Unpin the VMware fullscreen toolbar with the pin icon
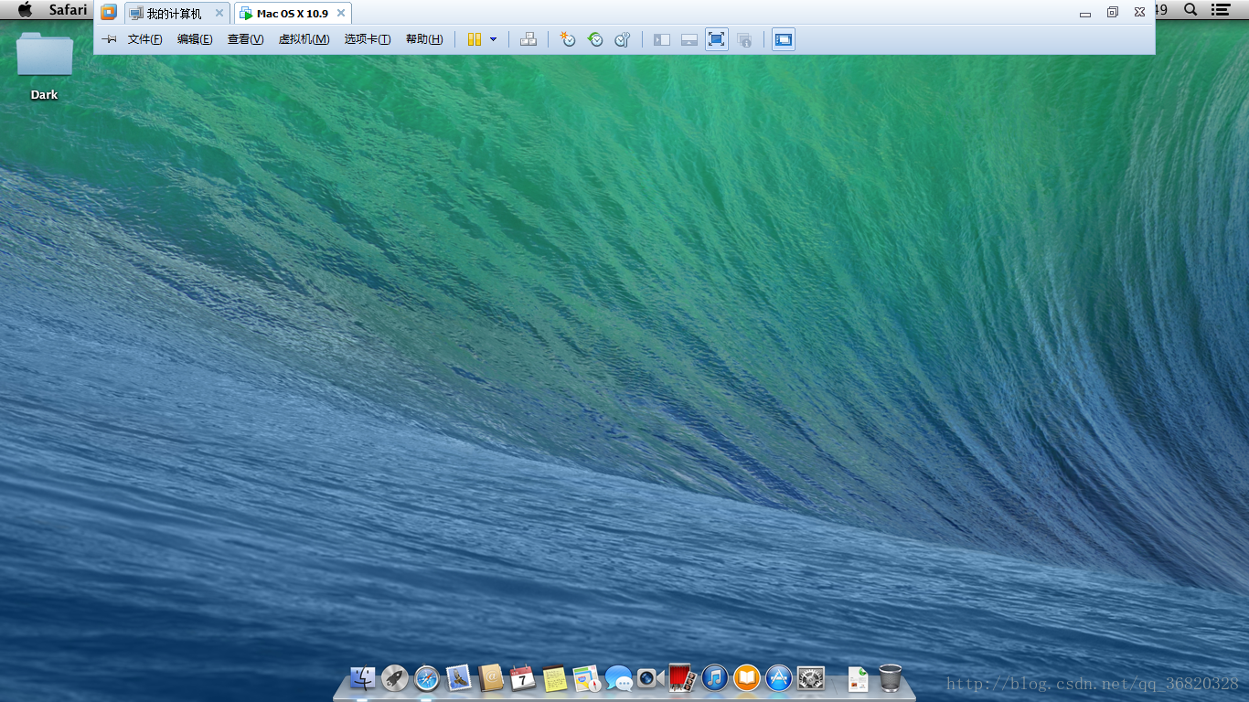This screenshot has height=702, width=1249. coord(109,39)
